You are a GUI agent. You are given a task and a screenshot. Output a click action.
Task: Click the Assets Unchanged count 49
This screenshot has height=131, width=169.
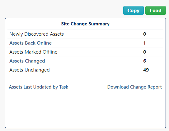146,70
